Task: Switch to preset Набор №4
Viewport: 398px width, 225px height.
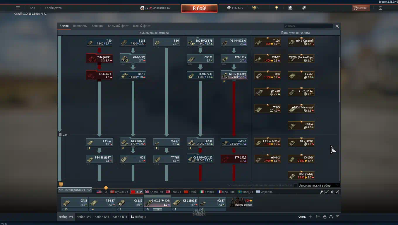Action: tap(120, 217)
